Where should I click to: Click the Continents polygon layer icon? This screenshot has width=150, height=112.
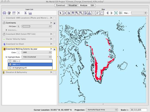[4, 23]
